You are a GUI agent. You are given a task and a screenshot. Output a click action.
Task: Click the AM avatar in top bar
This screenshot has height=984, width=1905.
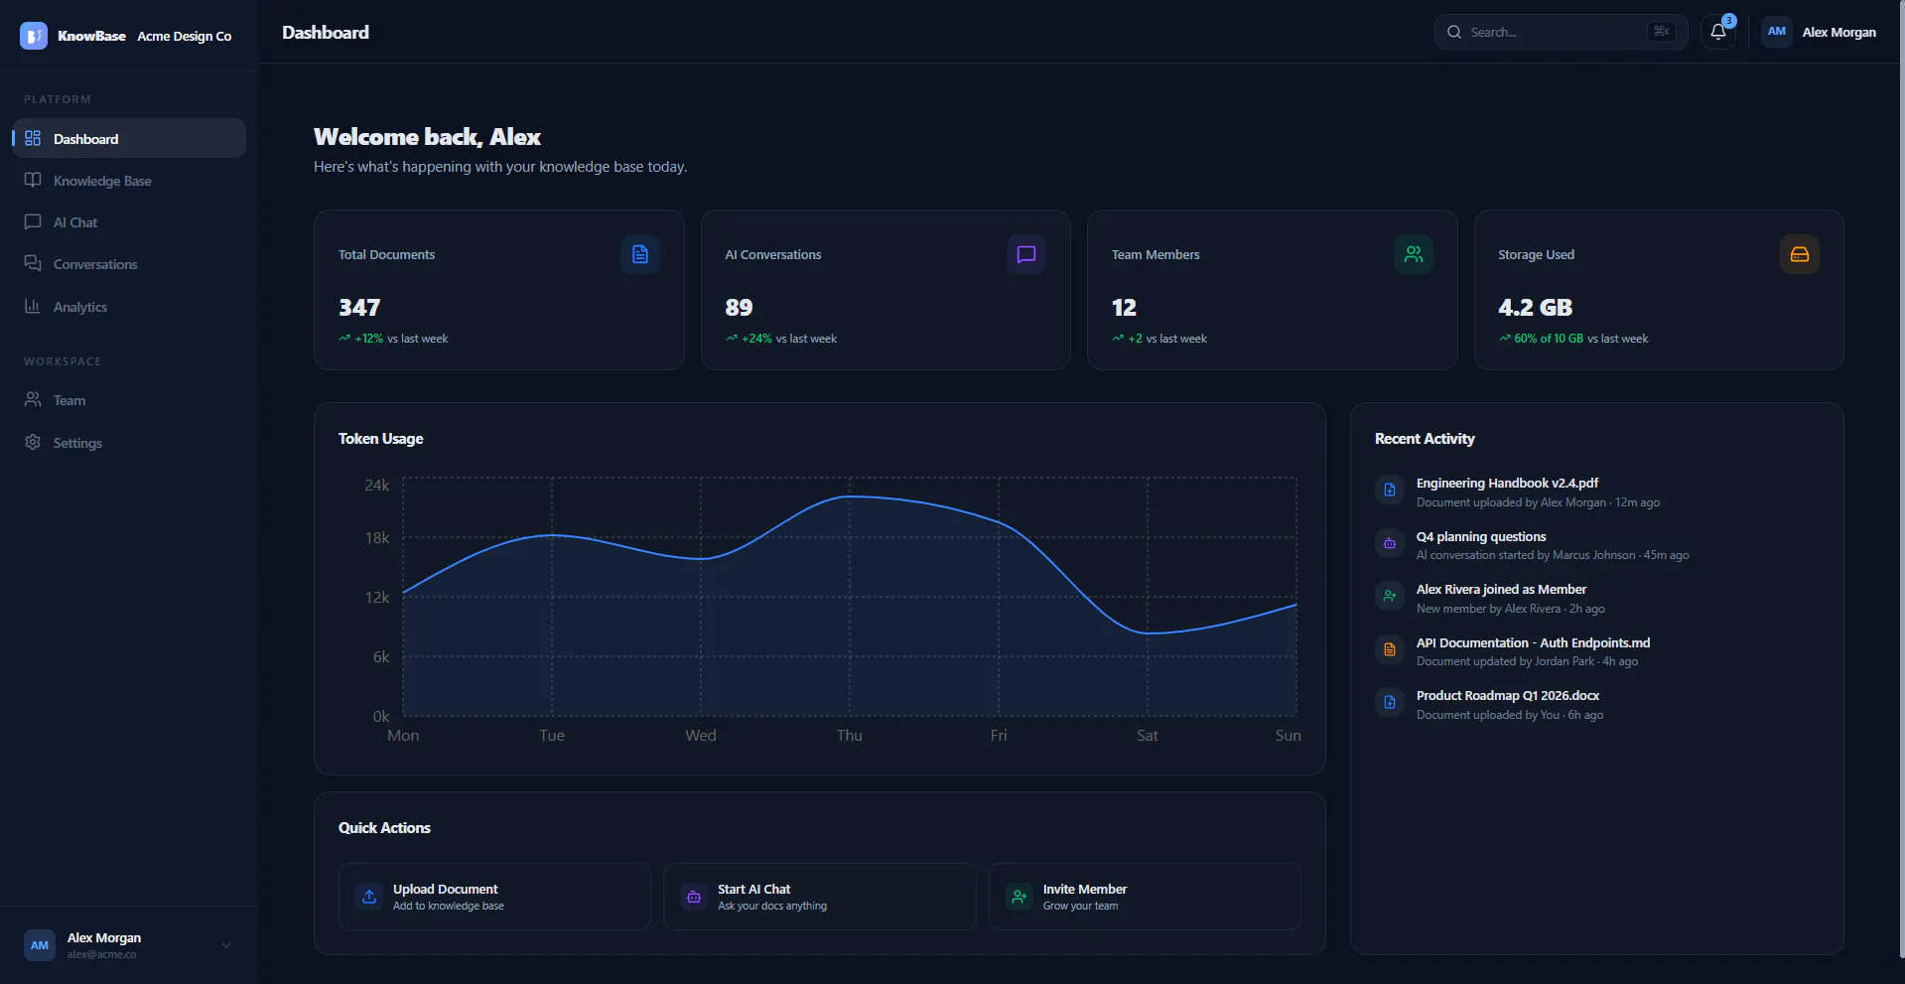(1777, 32)
